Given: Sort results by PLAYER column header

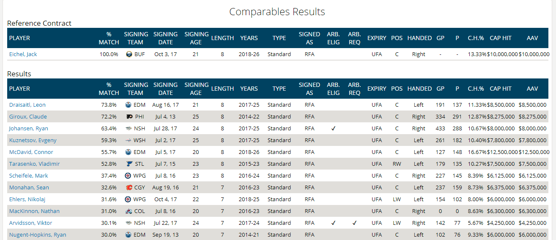Looking at the screenshot, I should [x=19, y=89].
